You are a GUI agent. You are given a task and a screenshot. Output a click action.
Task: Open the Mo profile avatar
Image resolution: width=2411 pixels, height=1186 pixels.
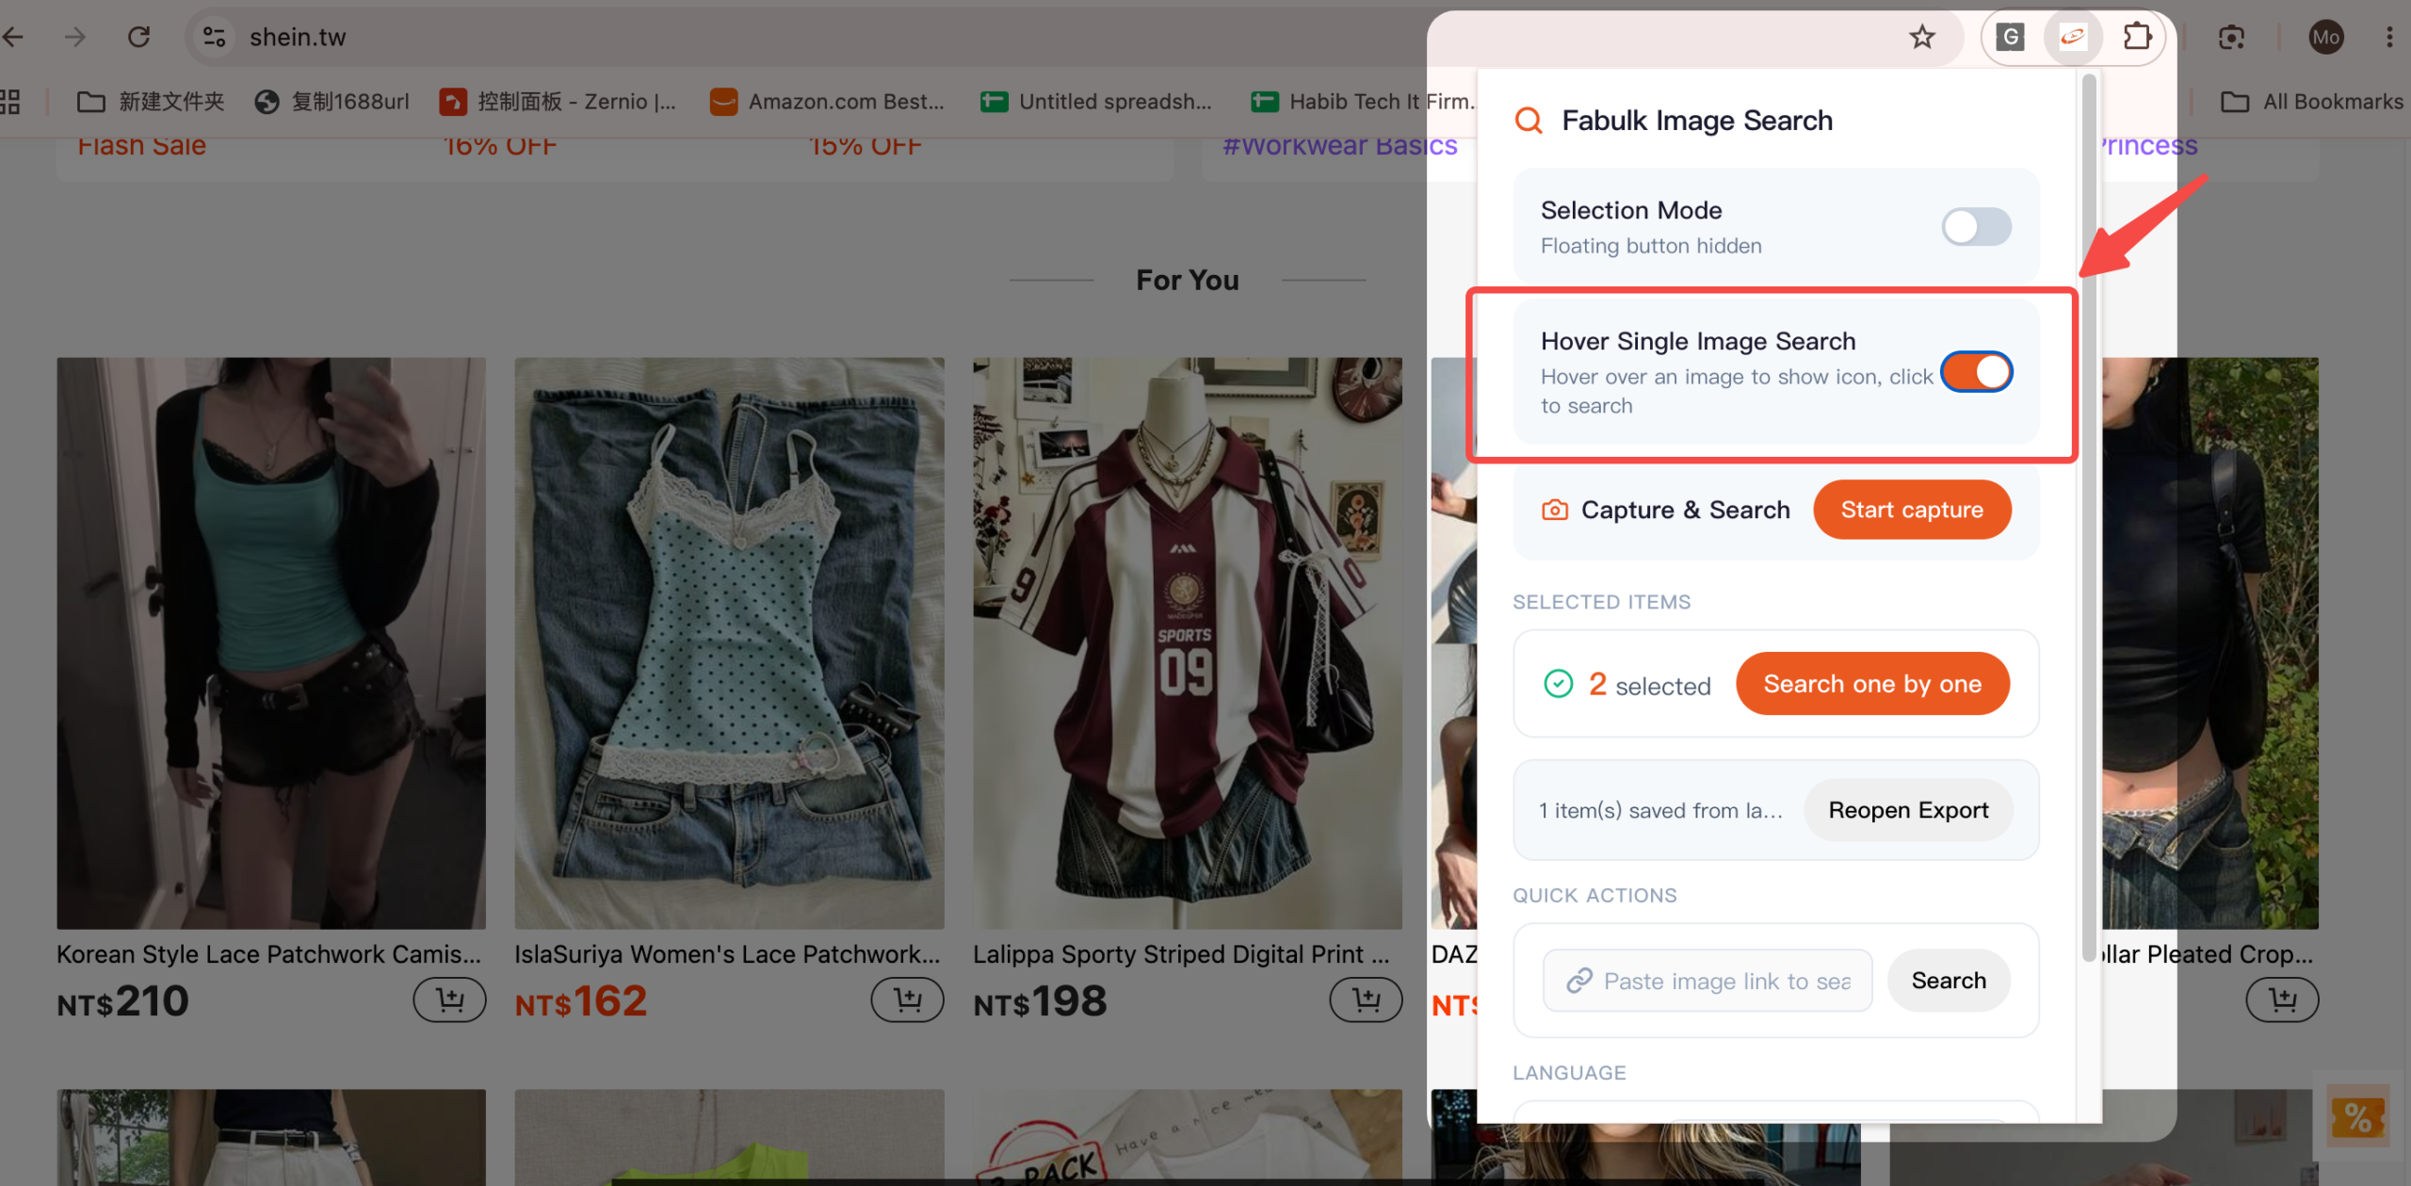click(2326, 37)
